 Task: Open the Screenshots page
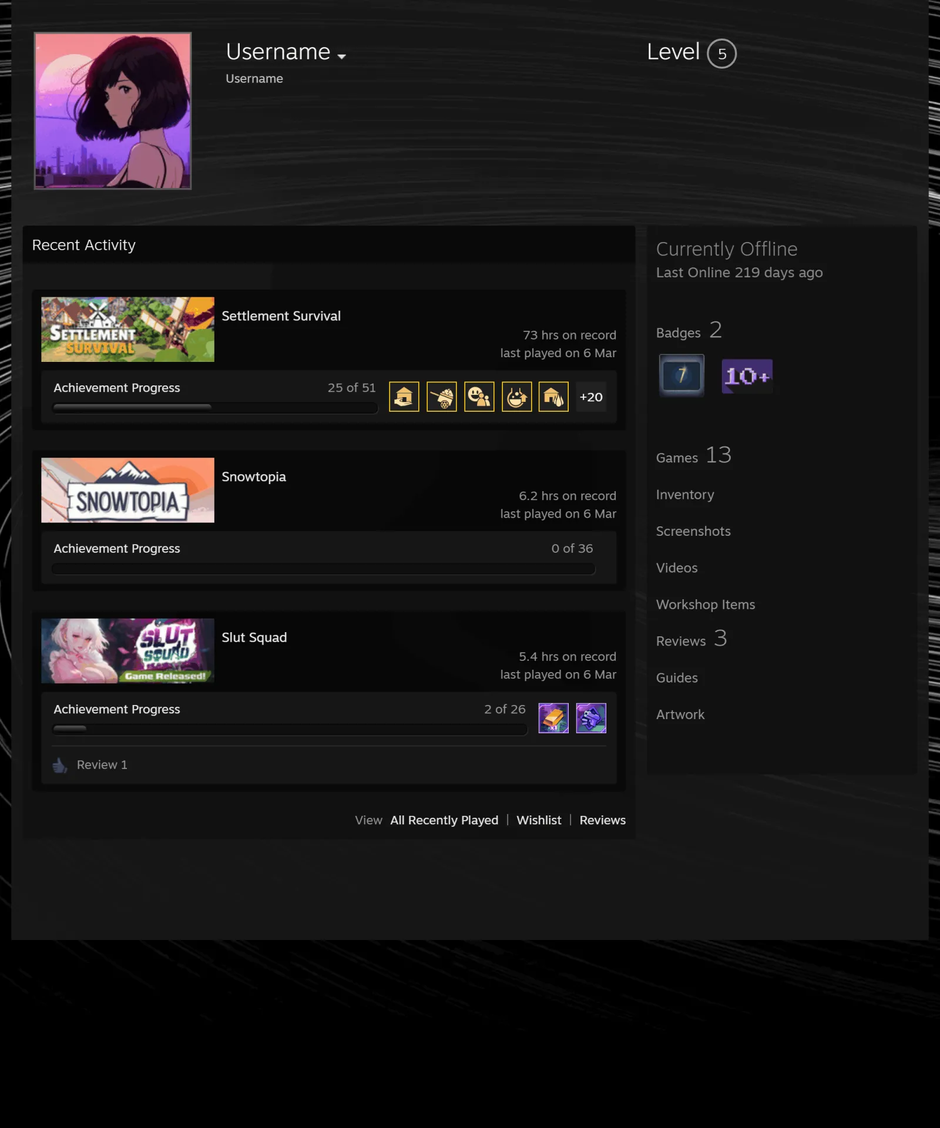(693, 531)
